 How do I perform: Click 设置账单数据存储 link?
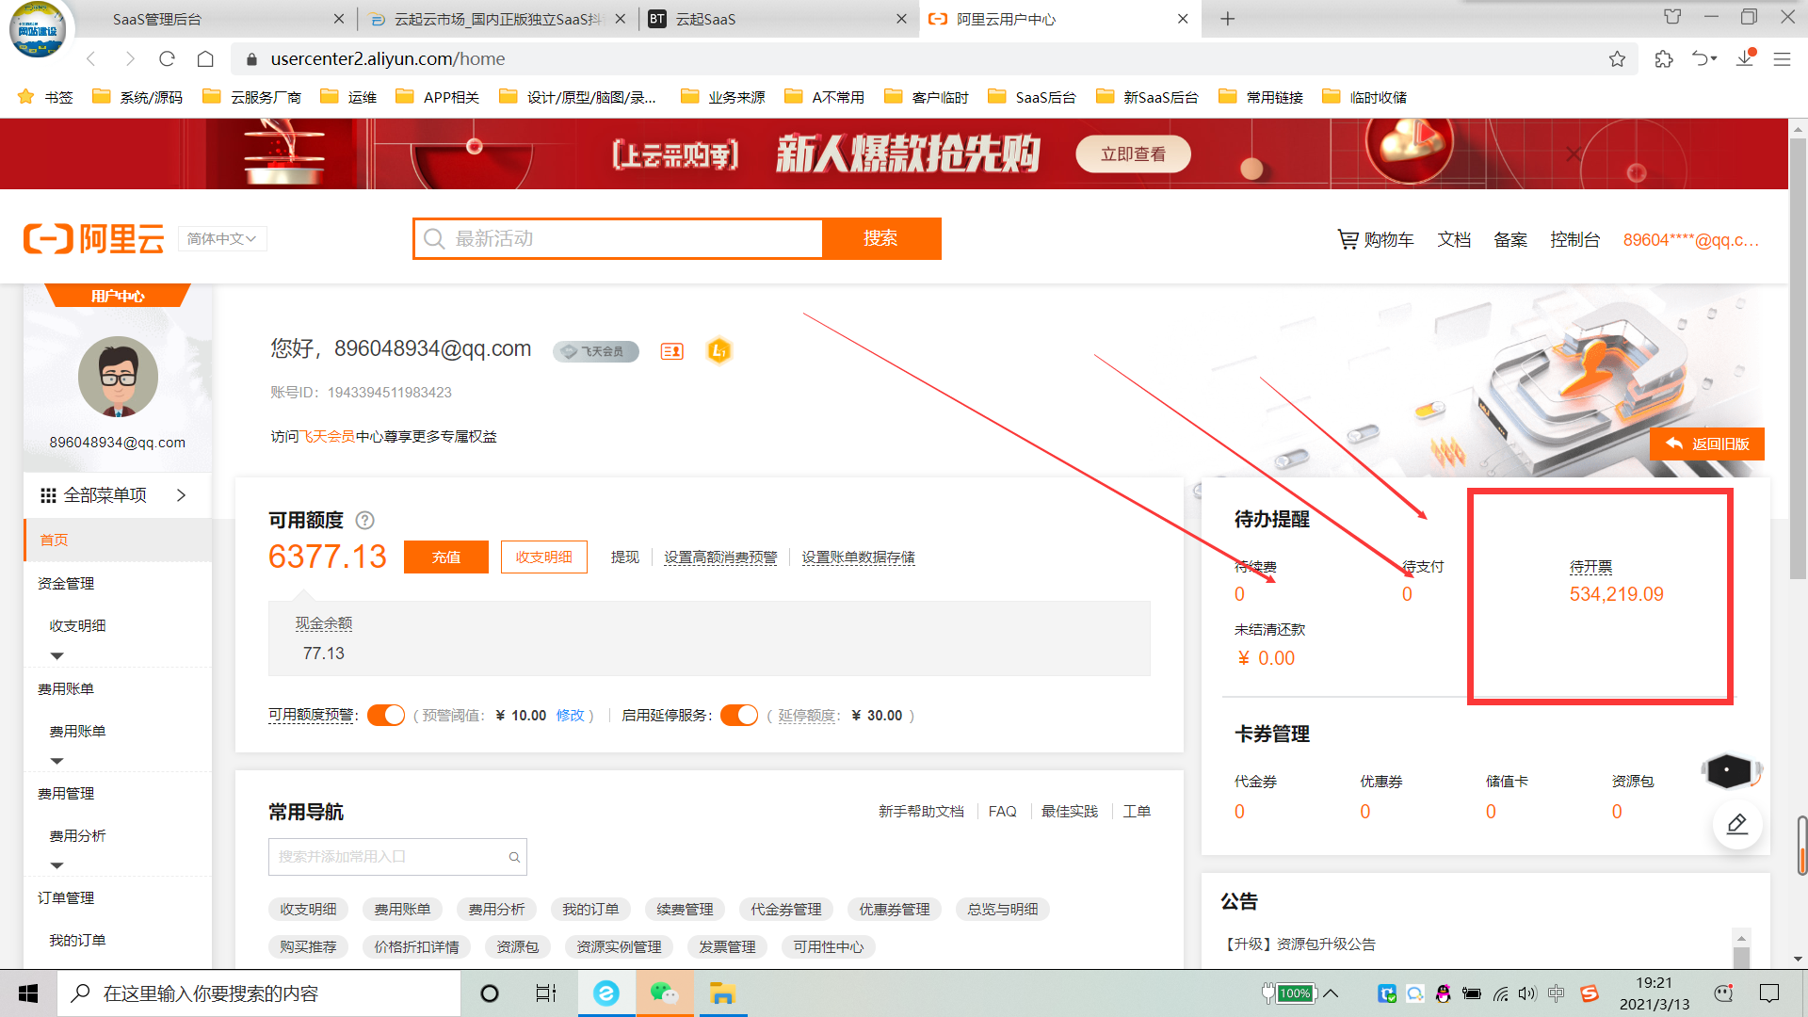[858, 557]
